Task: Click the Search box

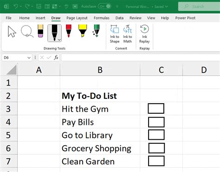Action: (199, 6)
